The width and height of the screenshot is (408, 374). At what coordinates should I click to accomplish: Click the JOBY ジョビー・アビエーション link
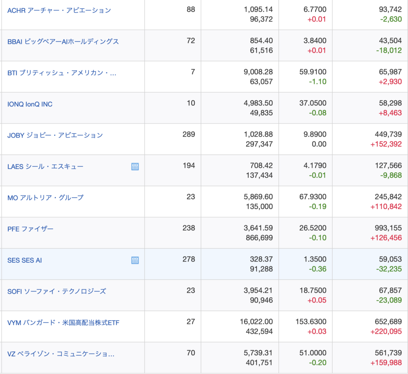point(55,135)
